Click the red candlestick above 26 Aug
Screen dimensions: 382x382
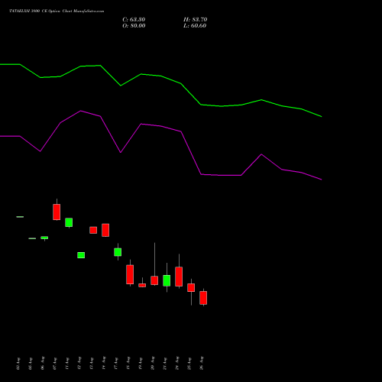pyautogui.click(x=203, y=298)
